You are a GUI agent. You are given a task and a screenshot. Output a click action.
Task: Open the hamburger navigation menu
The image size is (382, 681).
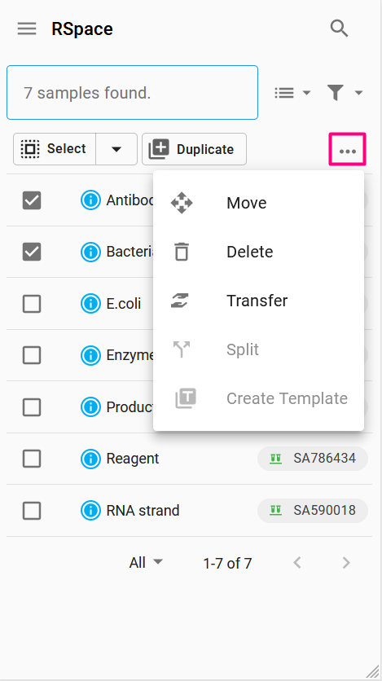(x=27, y=29)
